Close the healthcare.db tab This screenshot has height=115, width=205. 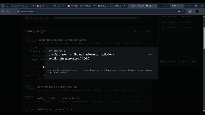coord(33,6)
